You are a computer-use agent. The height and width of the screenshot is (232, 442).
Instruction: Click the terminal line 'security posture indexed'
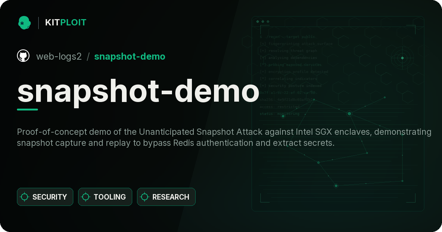290,86
